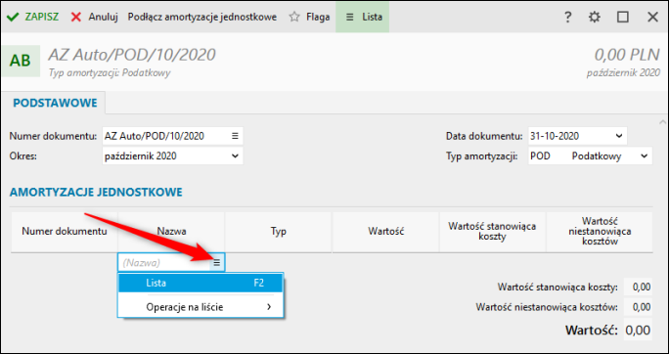Click hamburger icon in Nazwa field
This screenshot has width=669, height=354.
[x=217, y=263]
